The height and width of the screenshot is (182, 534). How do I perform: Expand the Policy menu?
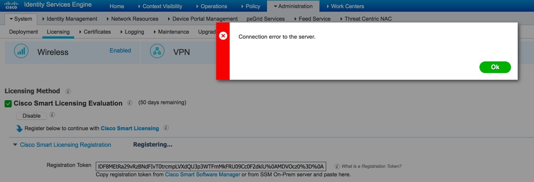[250, 6]
